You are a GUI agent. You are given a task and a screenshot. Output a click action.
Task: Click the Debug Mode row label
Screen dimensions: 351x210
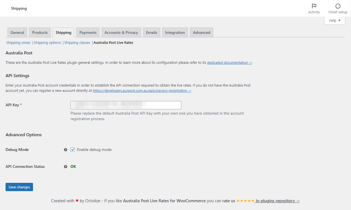pyautogui.click(x=17, y=150)
